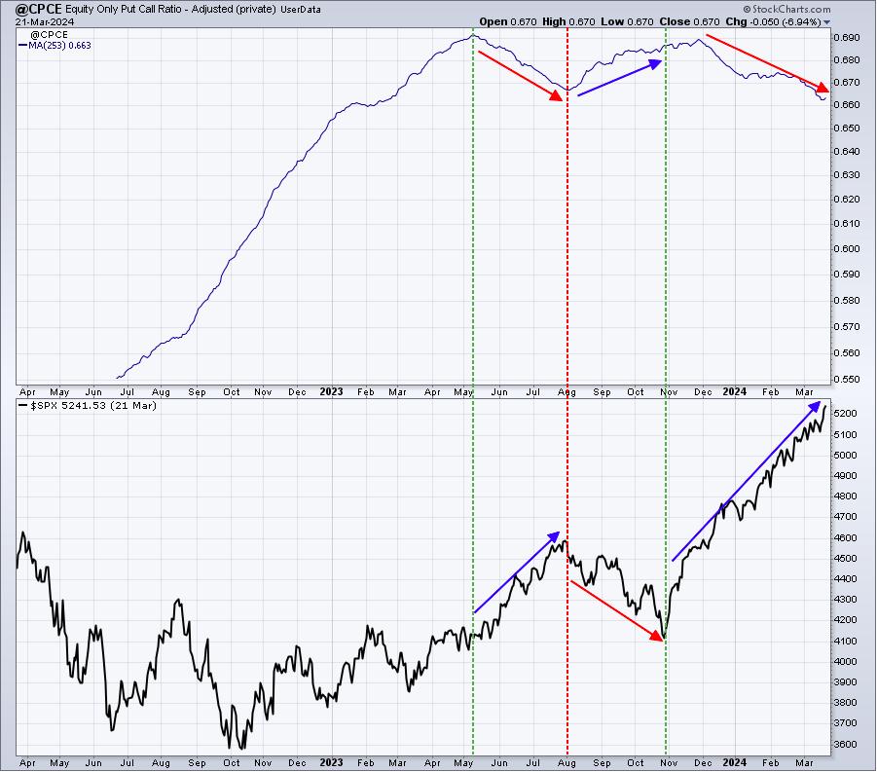The height and width of the screenshot is (772, 877).
Task: Click the 21-Mar-2024 date label
Action: 44,21
